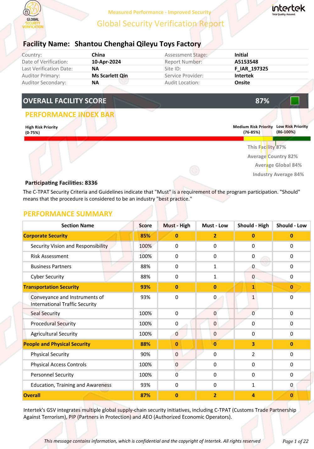Image resolution: width=314 pixels, height=449 pixels.
Task: Click 'Industry Average 84%' label
Action: point(278,174)
